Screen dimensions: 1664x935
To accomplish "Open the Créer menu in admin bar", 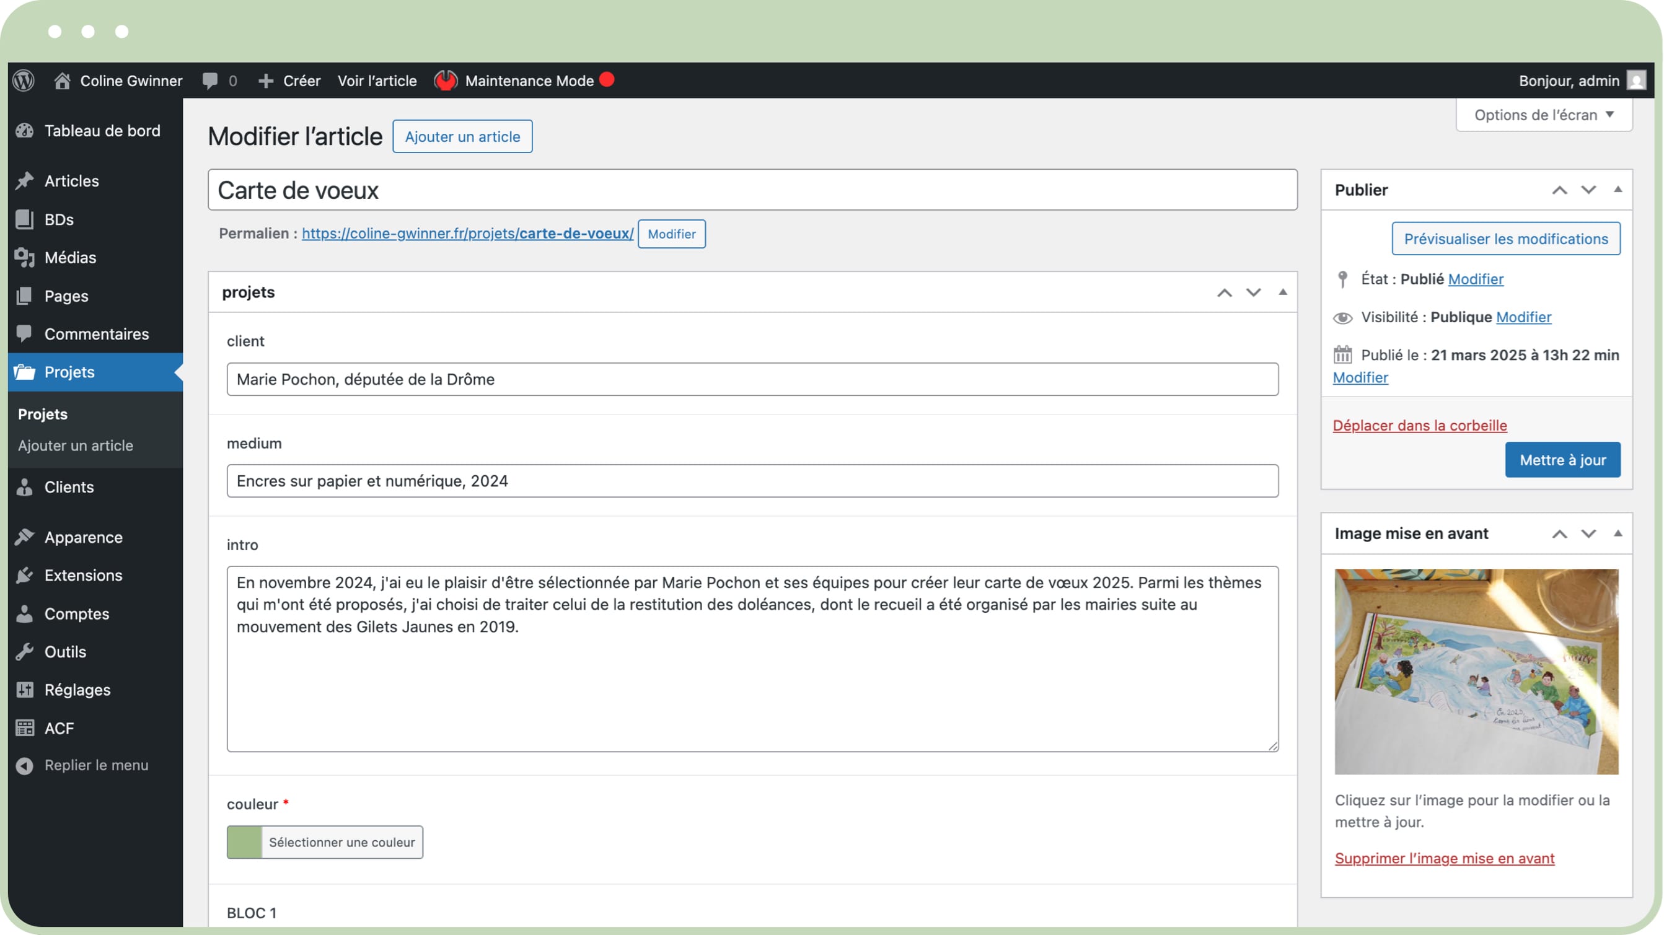I will tap(302, 81).
